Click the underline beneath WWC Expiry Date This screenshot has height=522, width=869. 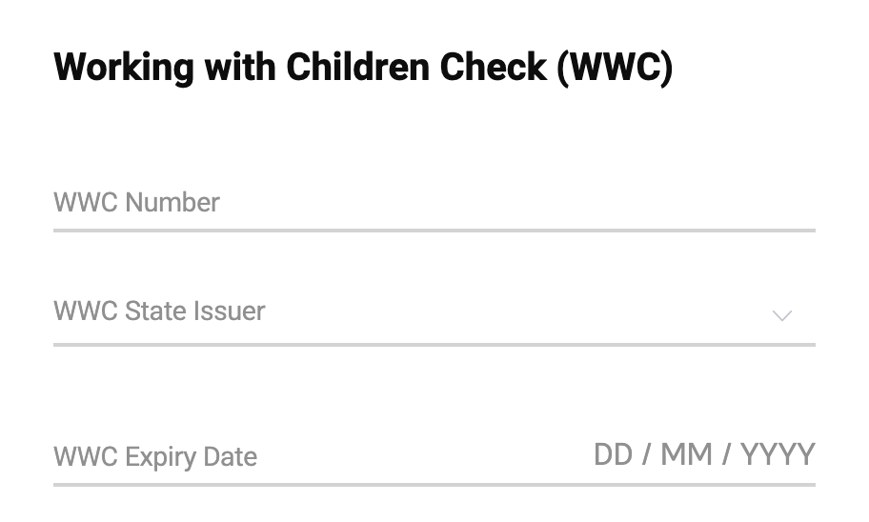pyautogui.click(x=434, y=485)
